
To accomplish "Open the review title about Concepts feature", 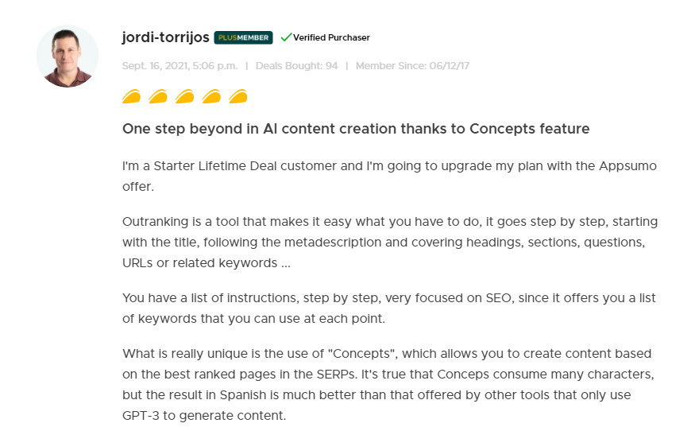I will pos(356,129).
